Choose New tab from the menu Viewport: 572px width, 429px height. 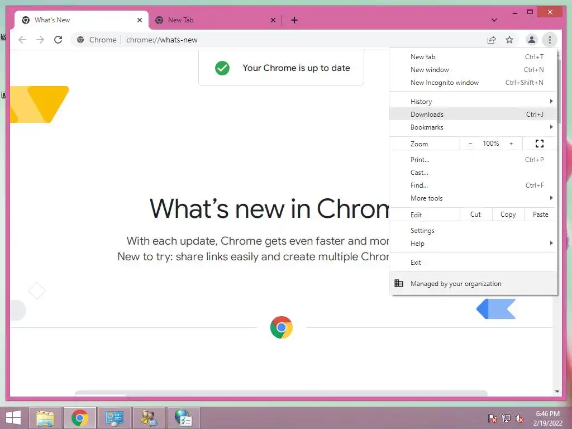coord(473,57)
